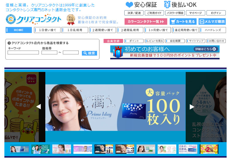231x162 pixels.
Task: Click the クリアコンタクト site logo
Action: point(33,19)
